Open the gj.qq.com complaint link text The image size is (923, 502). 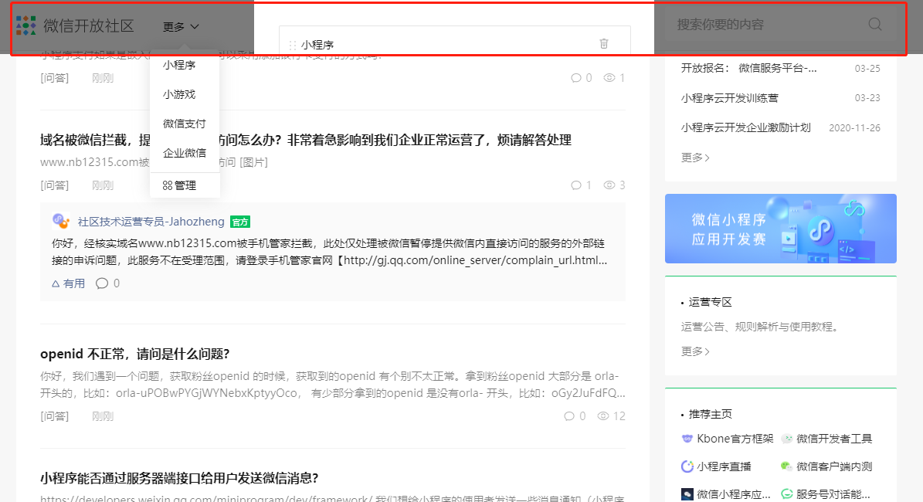475,260
